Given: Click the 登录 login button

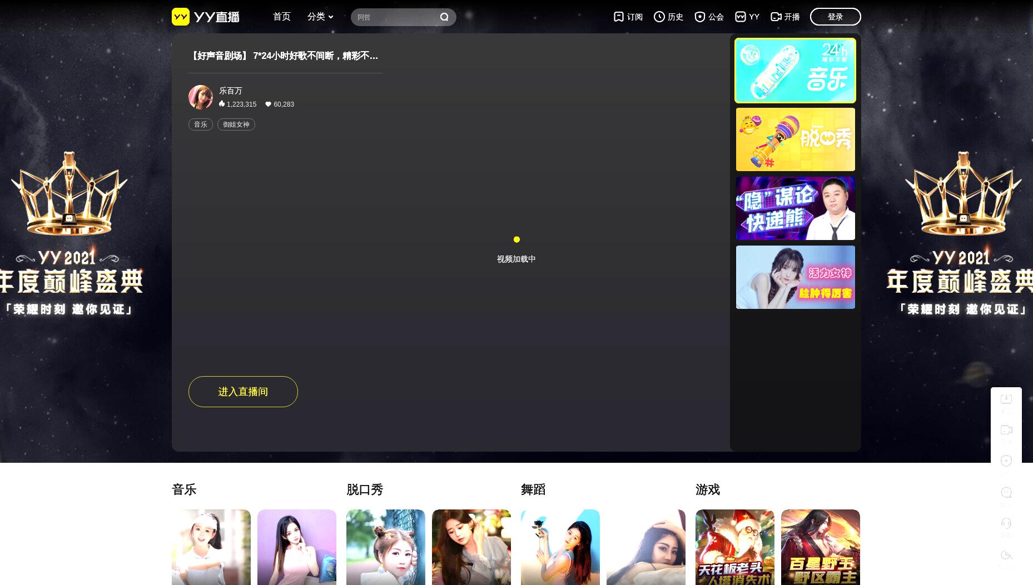Looking at the screenshot, I should tap(835, 17).
